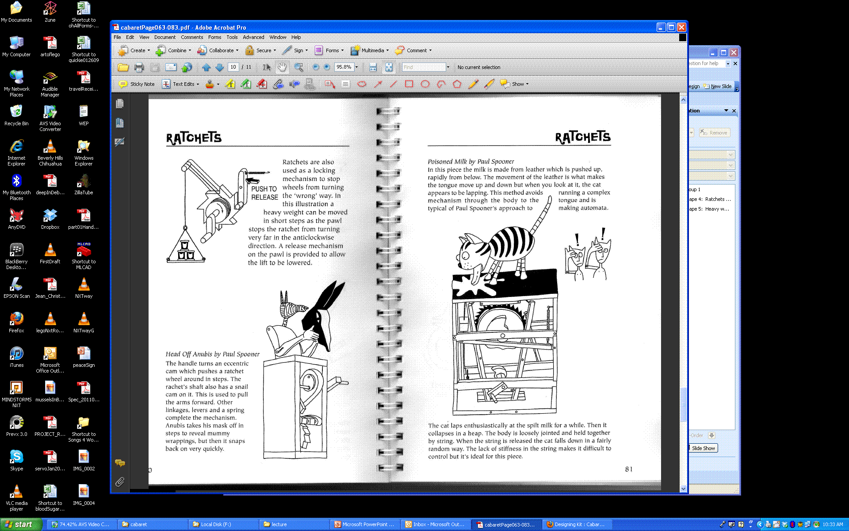Open the Edit menu
The width and height of the screenshot is (849, 531).
130,37
